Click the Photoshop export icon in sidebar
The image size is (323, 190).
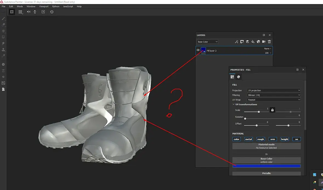tap(3, 83)
